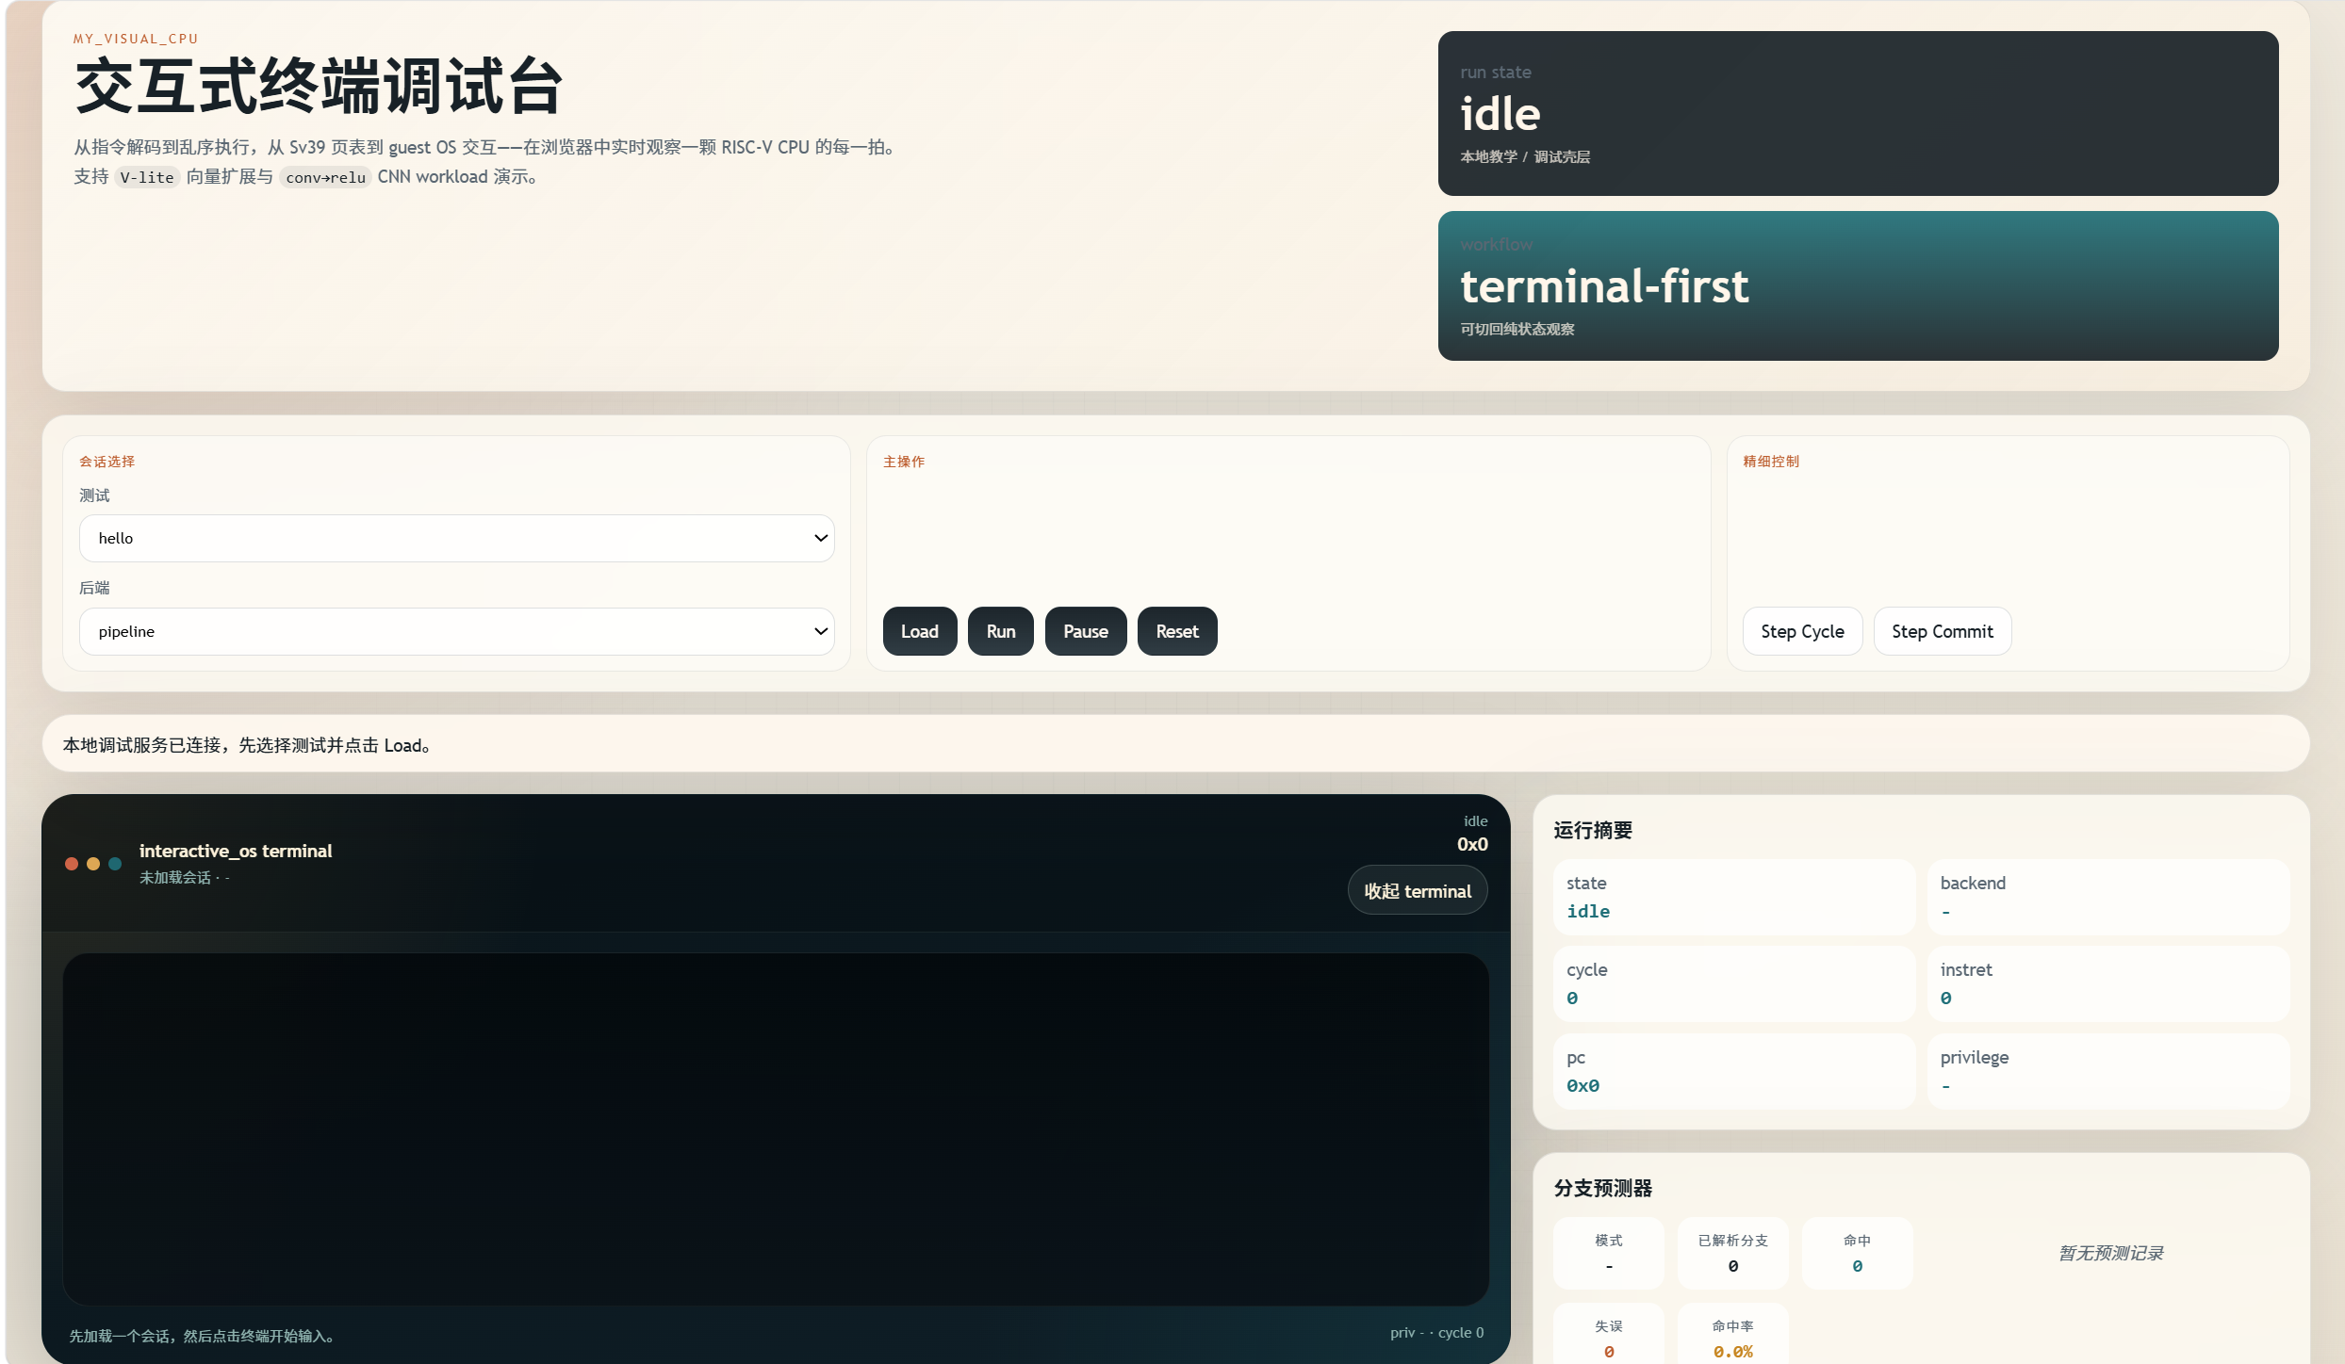Click the 本地教学 / 调试壳层 caption
This screenshot has width=2345, height=1364.
coord(1525,157)
